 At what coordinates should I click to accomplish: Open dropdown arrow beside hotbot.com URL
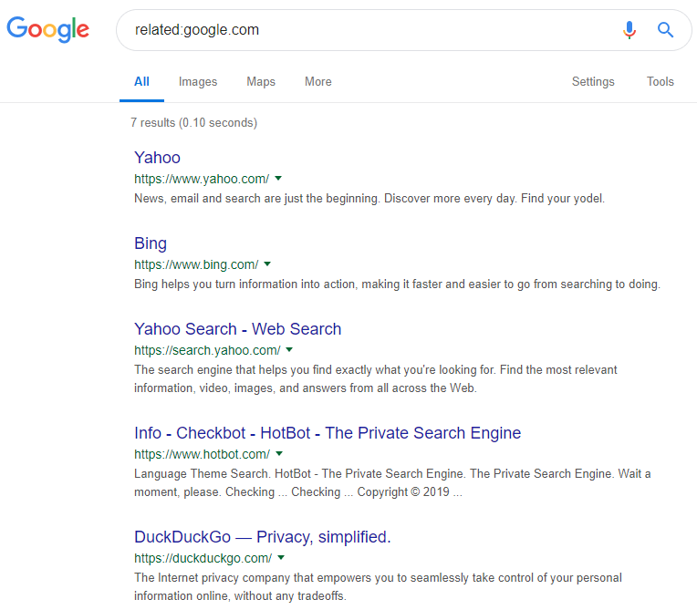pyautogui.click(x=279, y=453)
